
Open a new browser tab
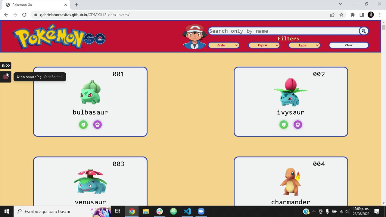(x=76, y=5)
